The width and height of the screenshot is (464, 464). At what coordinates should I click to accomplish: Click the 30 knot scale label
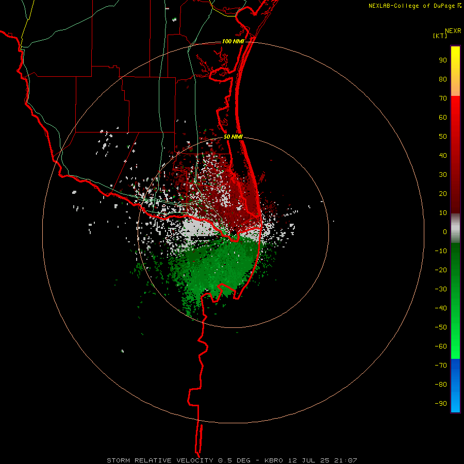(443, 175)
